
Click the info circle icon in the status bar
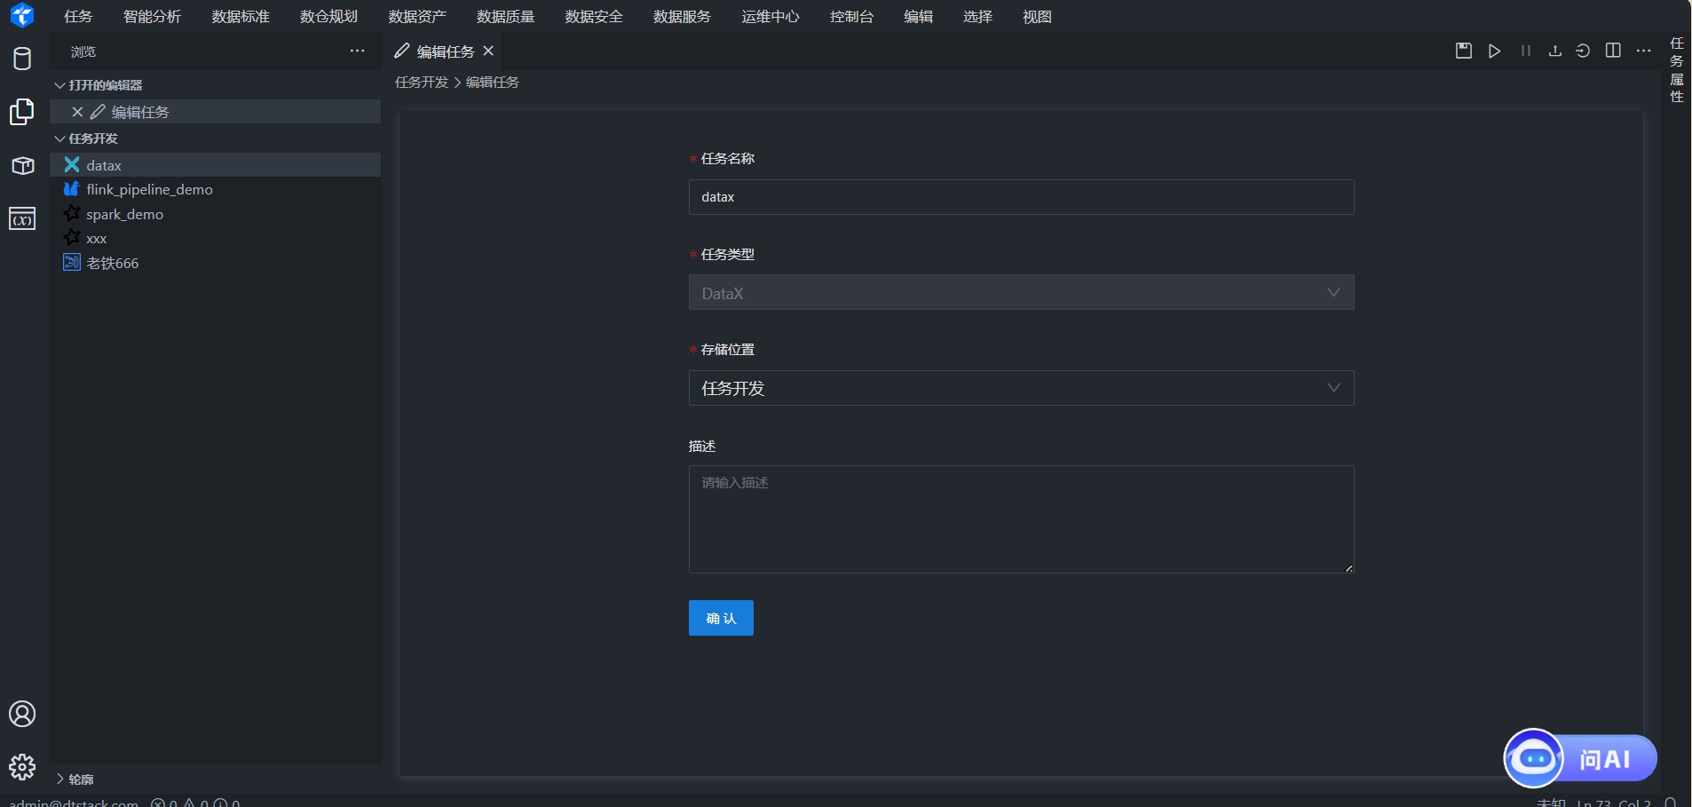pyautogui.click(x=221, y=803)
